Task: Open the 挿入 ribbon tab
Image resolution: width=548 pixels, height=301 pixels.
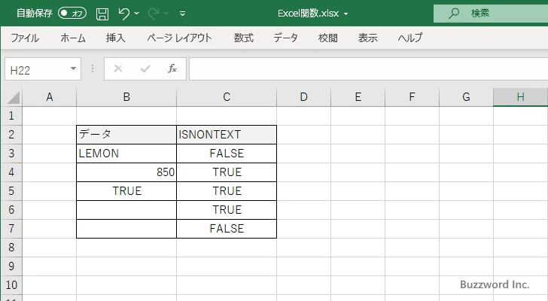Action: [x=116, y=38]
